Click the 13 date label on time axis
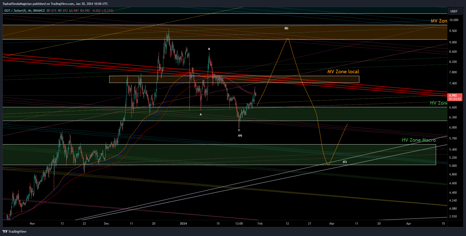This screenshot has width=466, height=236. pos(62,224)
